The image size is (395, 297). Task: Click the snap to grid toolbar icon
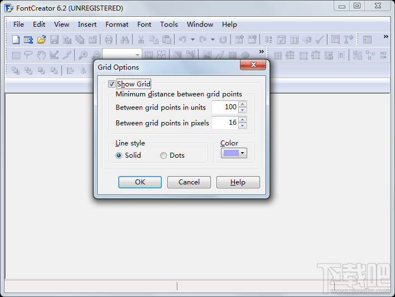coord(290,55)
